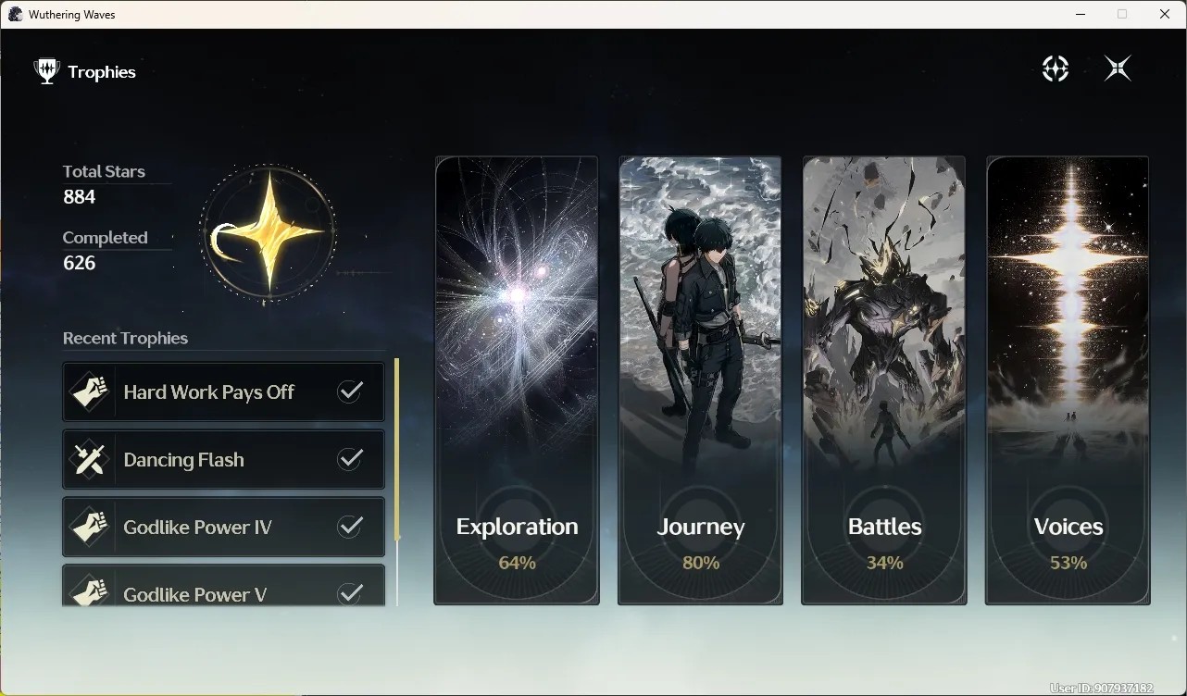
Task: Click the Journey 80% progress value
Action: coord(700,563)
